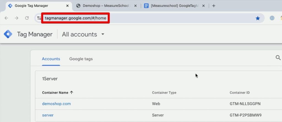Close the [Measureschool] GoogleTagManager doc tab
282x122 pixels.
pos(204,6)
